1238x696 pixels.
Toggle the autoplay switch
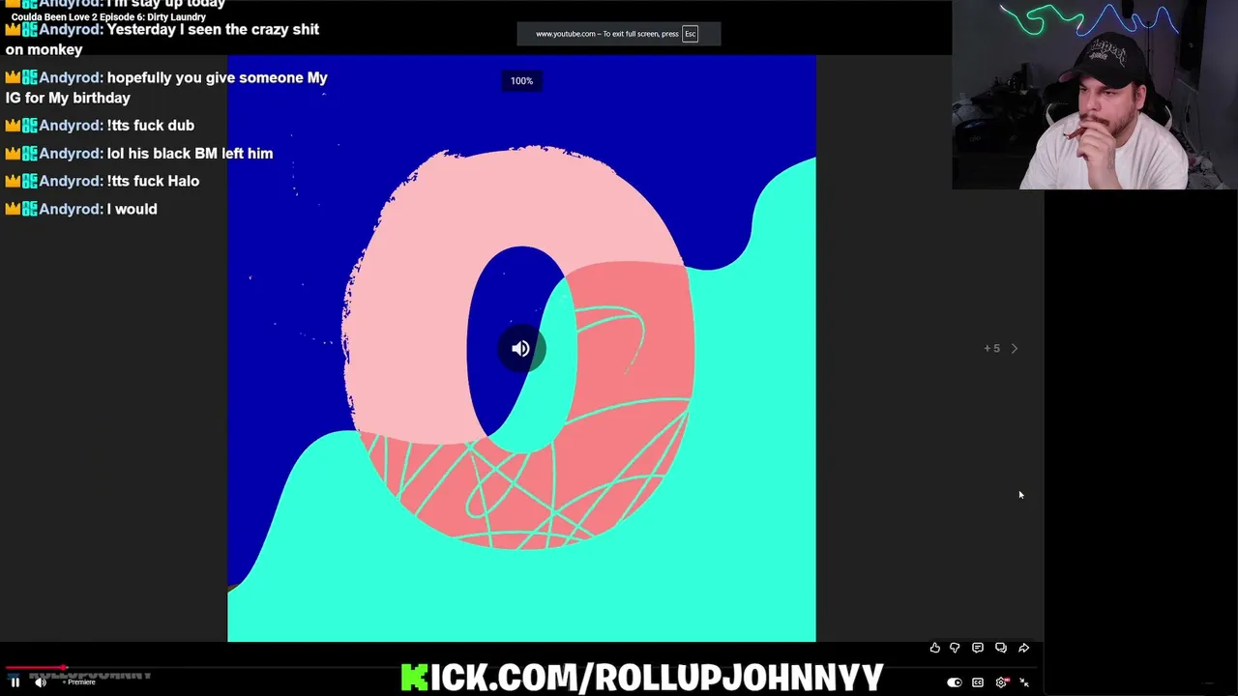955,682
